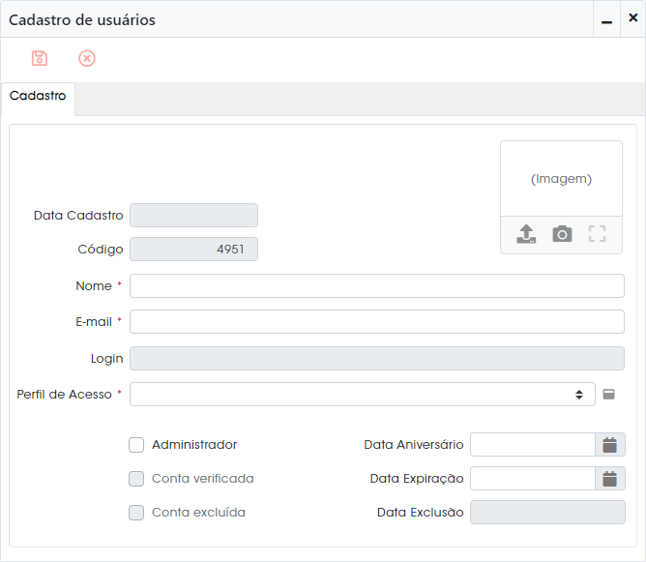Screen dimensions: 646x562
Task: Toggle the Conta excluída checkbox
Action: pyautogui.click(x=136, y=513)
